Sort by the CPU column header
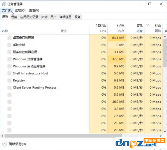 [x=99, y=28]
